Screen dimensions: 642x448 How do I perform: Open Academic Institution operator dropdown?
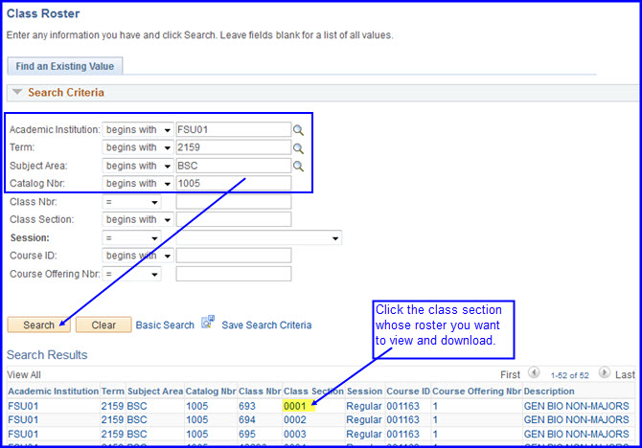138,129
